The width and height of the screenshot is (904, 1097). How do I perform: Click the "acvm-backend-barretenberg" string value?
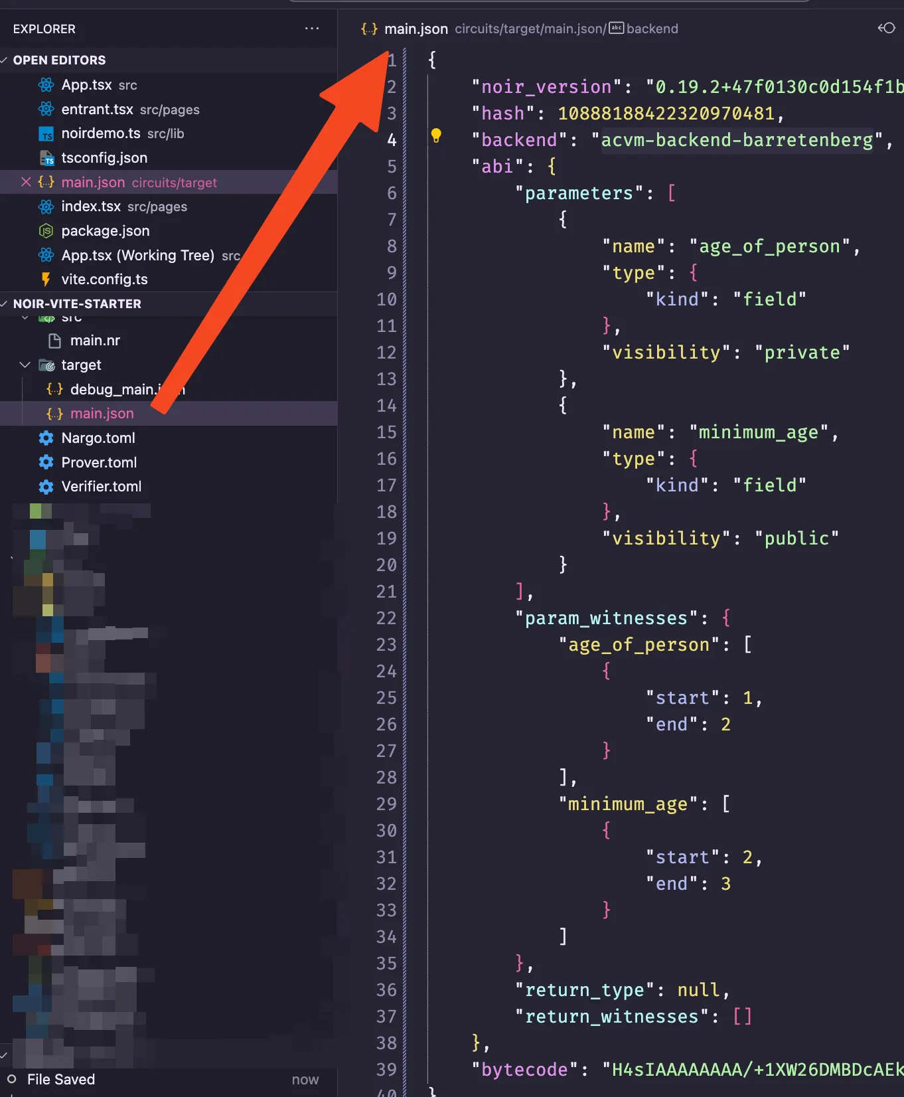737,140
